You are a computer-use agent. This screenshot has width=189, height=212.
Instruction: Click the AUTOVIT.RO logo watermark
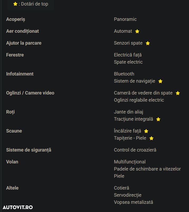coord(18,207)
